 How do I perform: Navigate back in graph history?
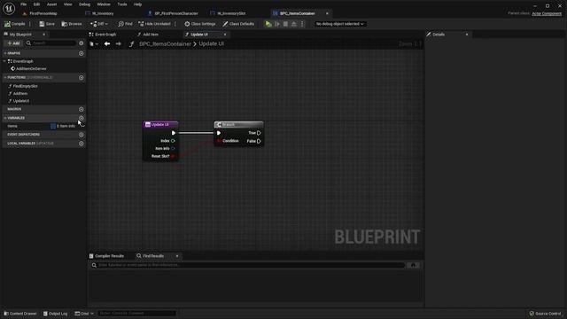(x=107, y=43)
